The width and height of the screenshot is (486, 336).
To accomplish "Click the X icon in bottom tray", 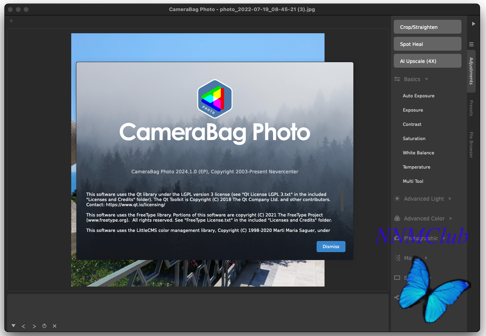I will (x=55, y=326).
